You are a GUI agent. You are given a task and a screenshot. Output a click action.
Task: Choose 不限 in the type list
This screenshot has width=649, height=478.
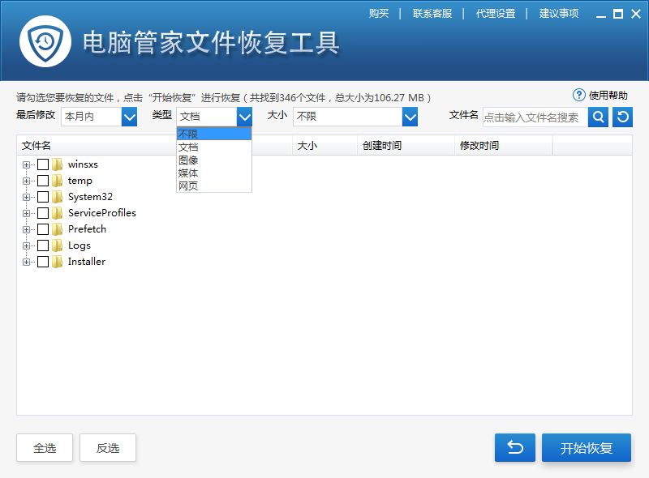(214, 134)
